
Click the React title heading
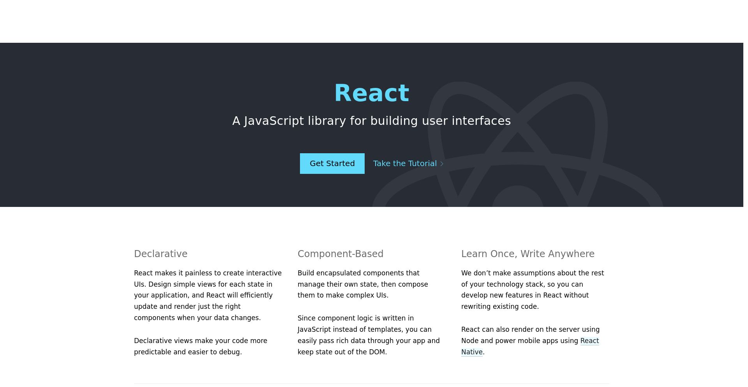[x=372, y=93]
